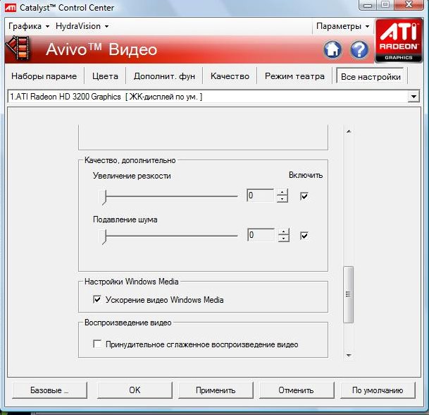
Task: Close the Catalyst Control Center window
Action: click(x=409, y=5)
